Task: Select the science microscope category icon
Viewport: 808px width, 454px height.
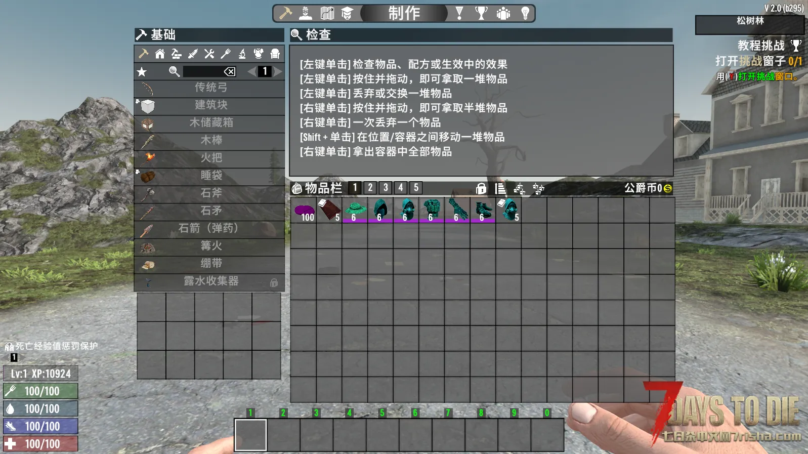Action: [x=242, y=54]
